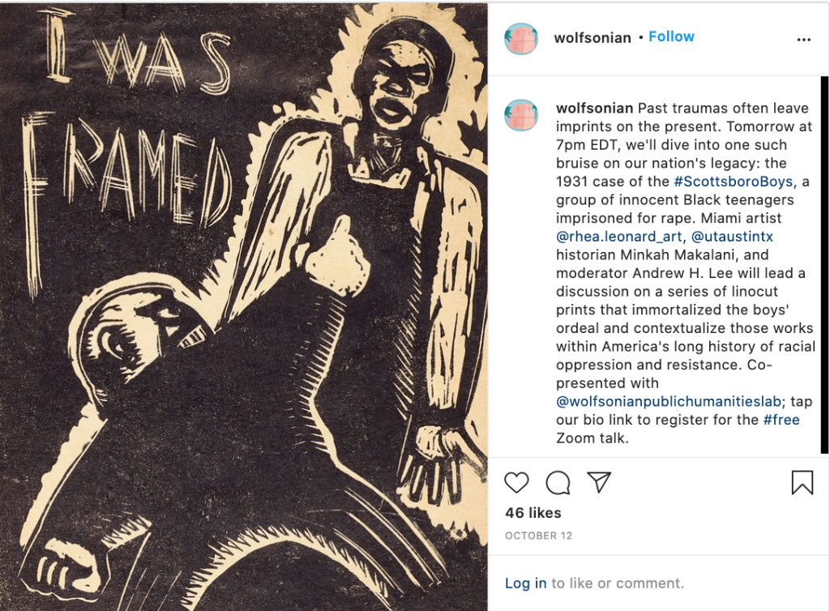Save the post with the bookmark icon
Image resolution: width=830 pixels, height=611 pixels.
(802, 482)
